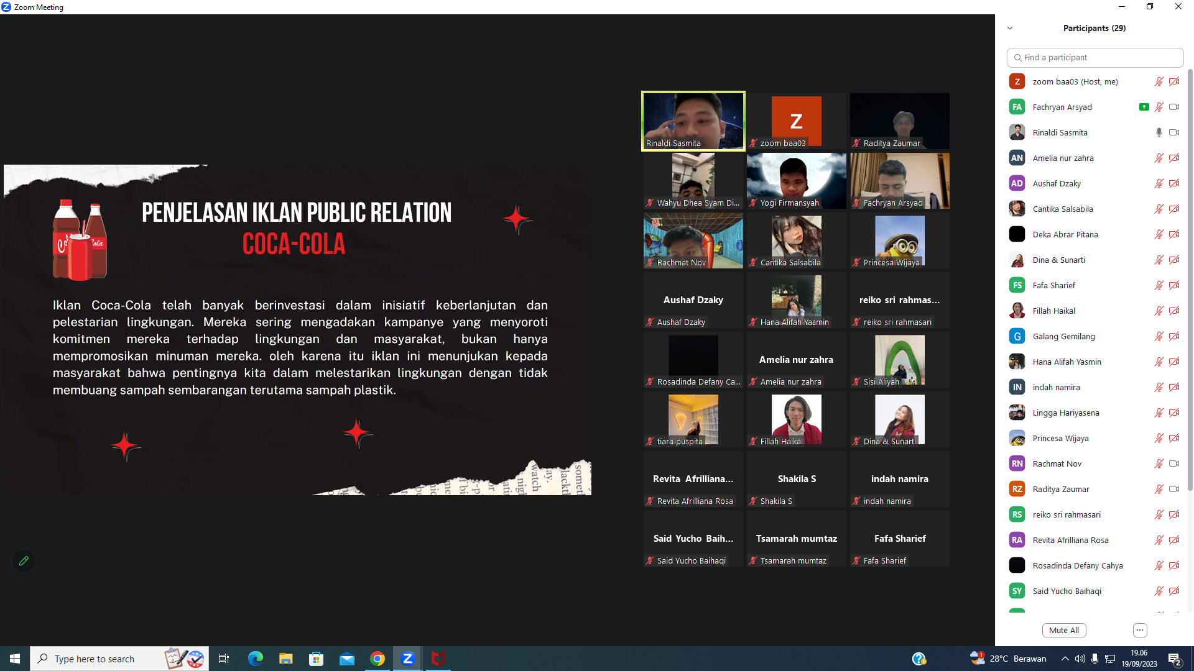Click the Z avatar for zoom baa03 host
1194x671 pixels.
click(x=1017, y=81)
